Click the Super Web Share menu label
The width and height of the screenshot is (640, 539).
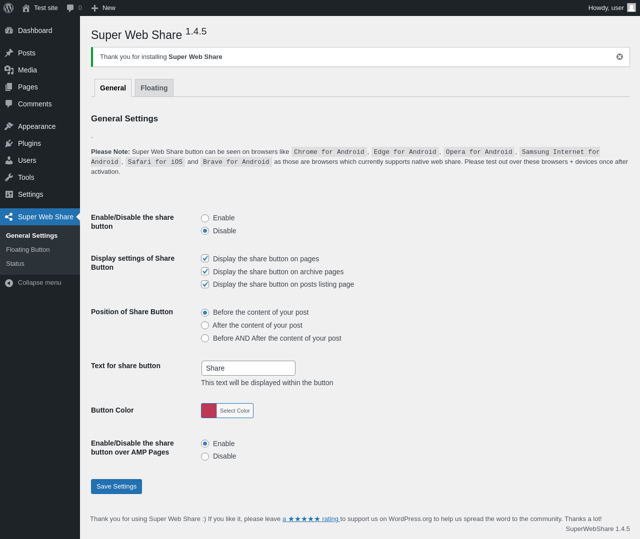45,217
